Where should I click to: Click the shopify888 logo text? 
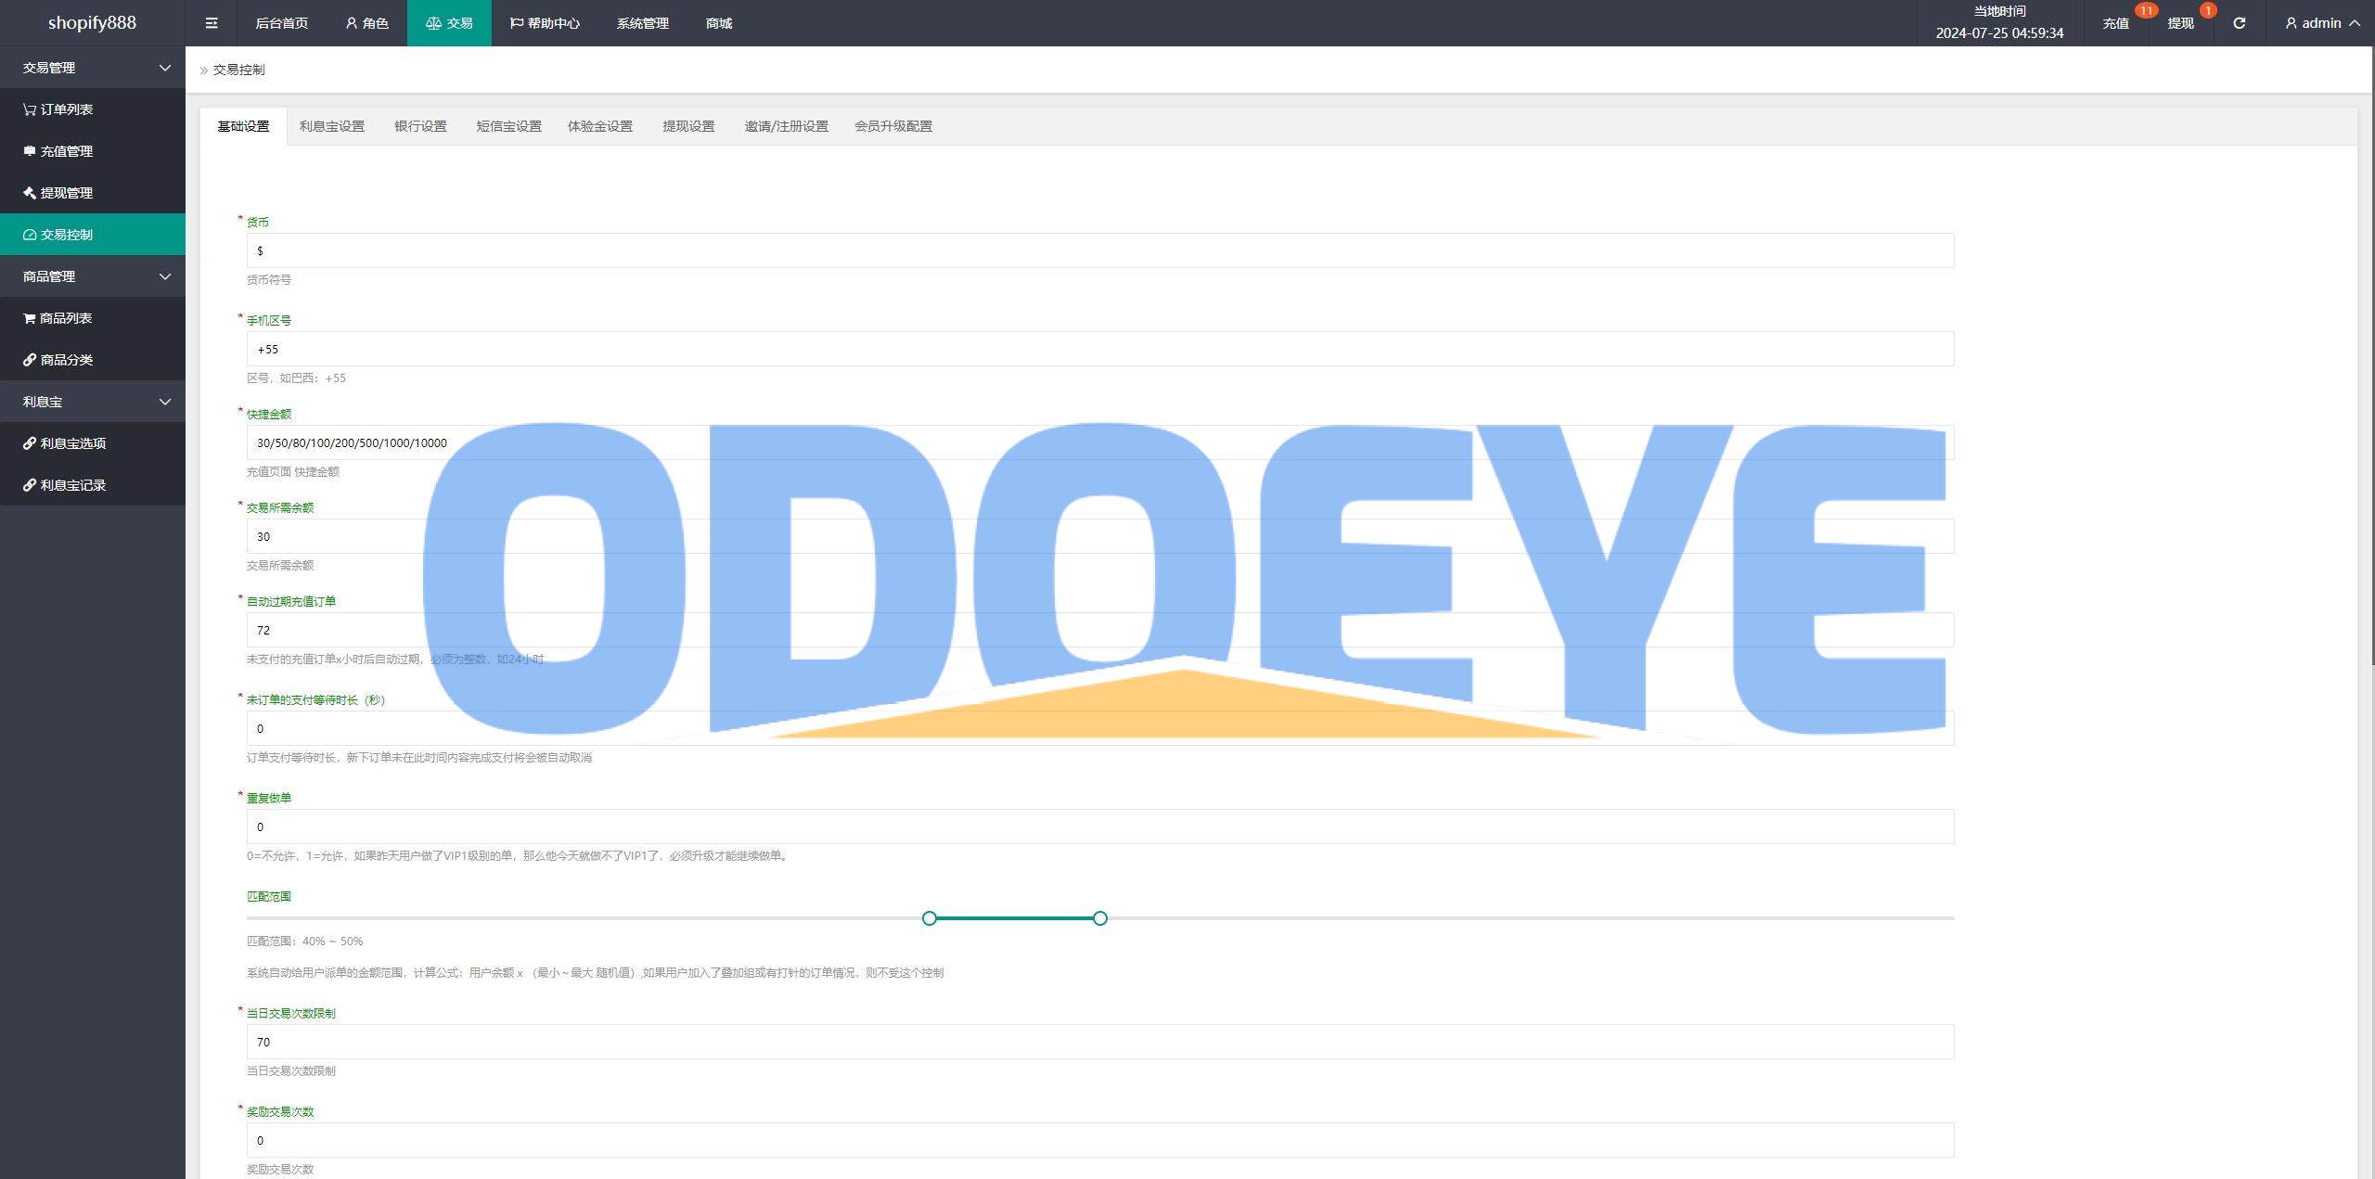coord(92,22)
